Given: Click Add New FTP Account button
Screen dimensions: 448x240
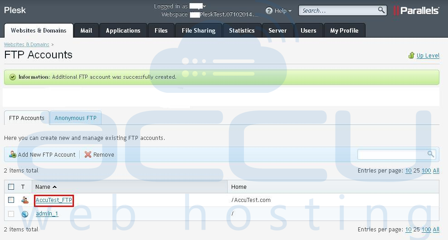Looking at the screenshot, I should point(42,154).
